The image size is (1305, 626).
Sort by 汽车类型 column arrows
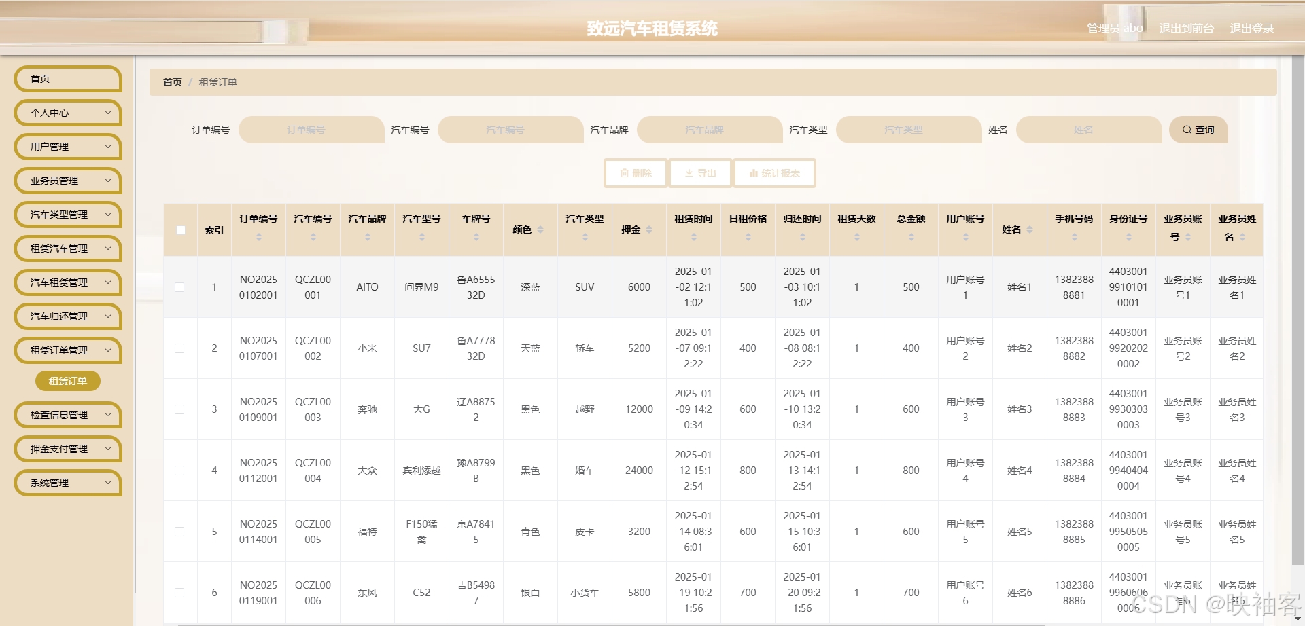coord(585,237)
